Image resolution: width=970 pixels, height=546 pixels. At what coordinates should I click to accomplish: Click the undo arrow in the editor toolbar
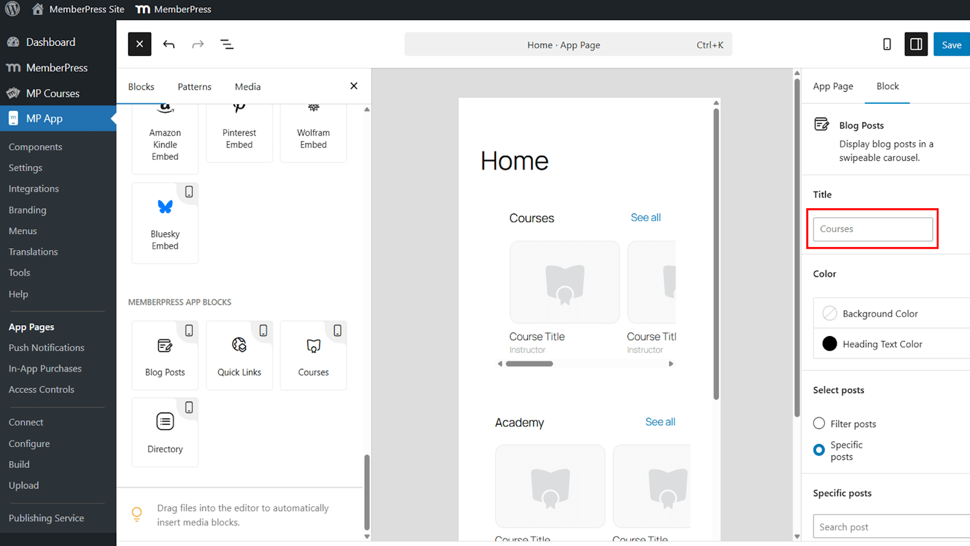click(169, 44)
